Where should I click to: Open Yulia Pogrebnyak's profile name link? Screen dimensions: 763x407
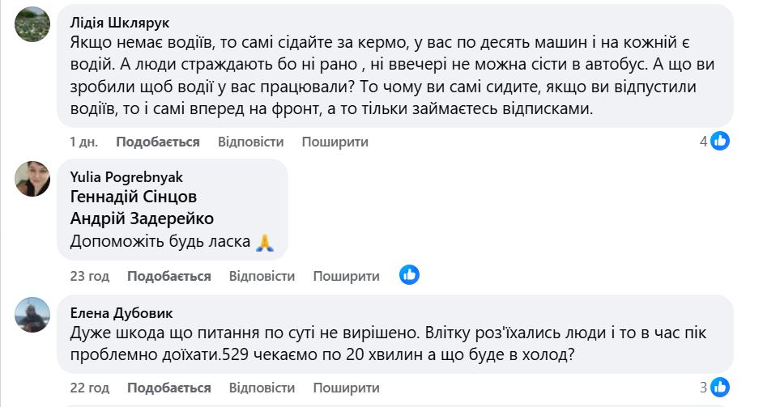(126, 176)
